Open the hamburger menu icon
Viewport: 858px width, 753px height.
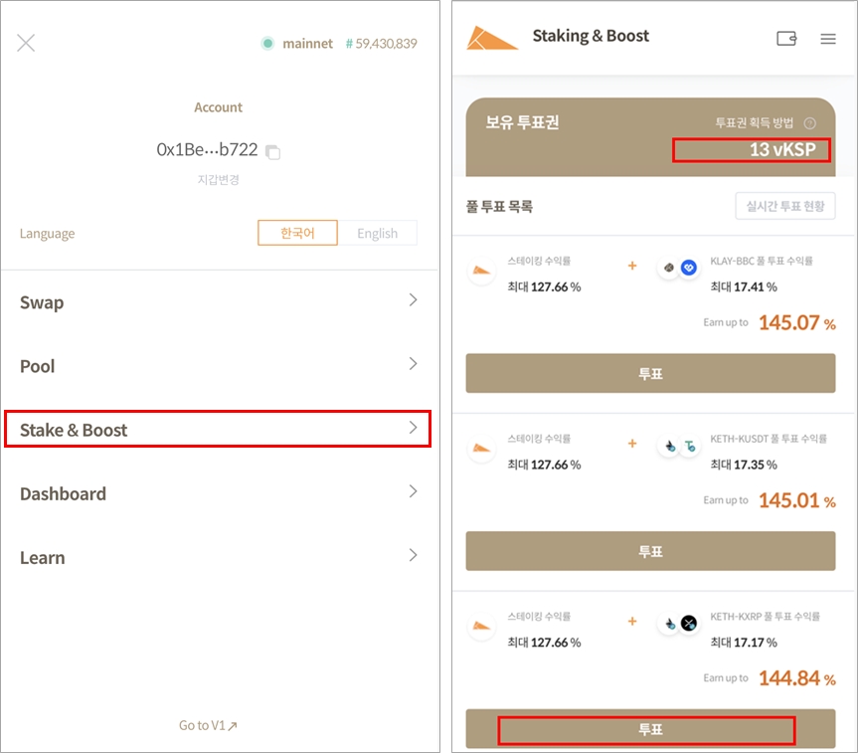point(828,39)
